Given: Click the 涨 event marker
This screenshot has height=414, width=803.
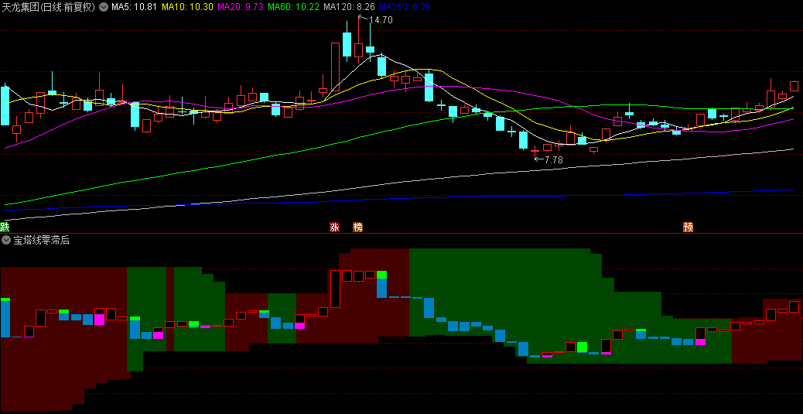Looking at the screenshot, I should (x=334, y=227).
